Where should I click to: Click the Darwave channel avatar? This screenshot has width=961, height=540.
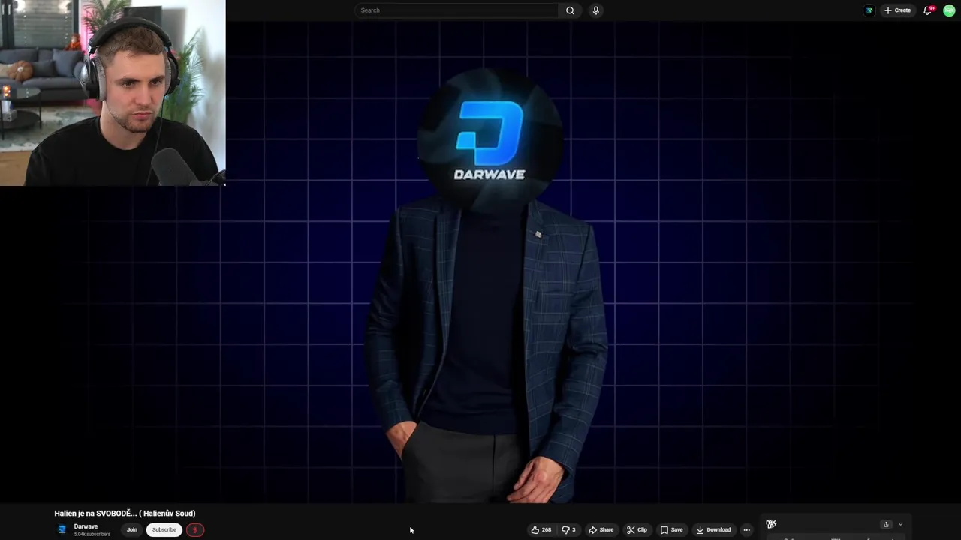click(62, 529)
